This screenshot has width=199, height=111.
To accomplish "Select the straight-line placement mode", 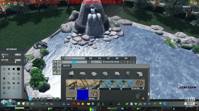I will pyautogui.click(x=34, y=99).
